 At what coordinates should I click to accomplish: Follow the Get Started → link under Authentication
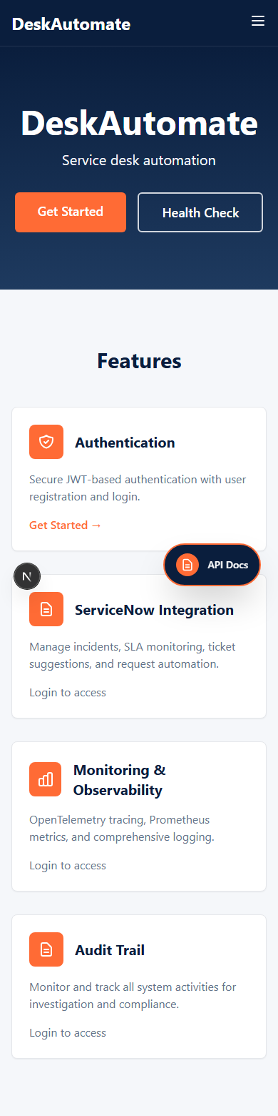(x=66, y=525)
